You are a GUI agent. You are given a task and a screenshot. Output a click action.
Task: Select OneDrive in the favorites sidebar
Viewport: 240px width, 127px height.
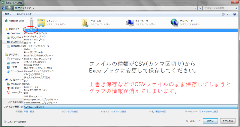[15, 33]
